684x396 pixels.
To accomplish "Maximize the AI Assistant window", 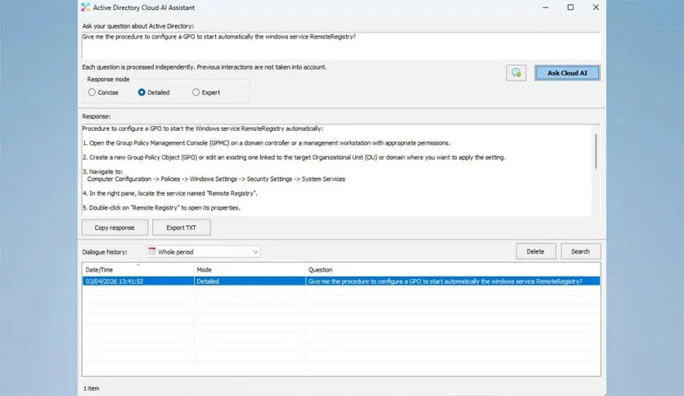I will pos(570,7).
